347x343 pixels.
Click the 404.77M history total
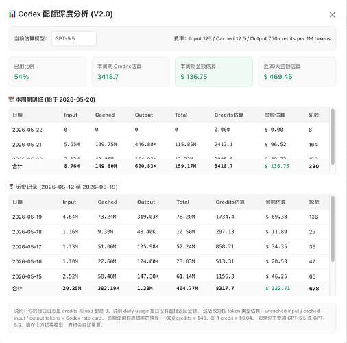pos(187,289)
